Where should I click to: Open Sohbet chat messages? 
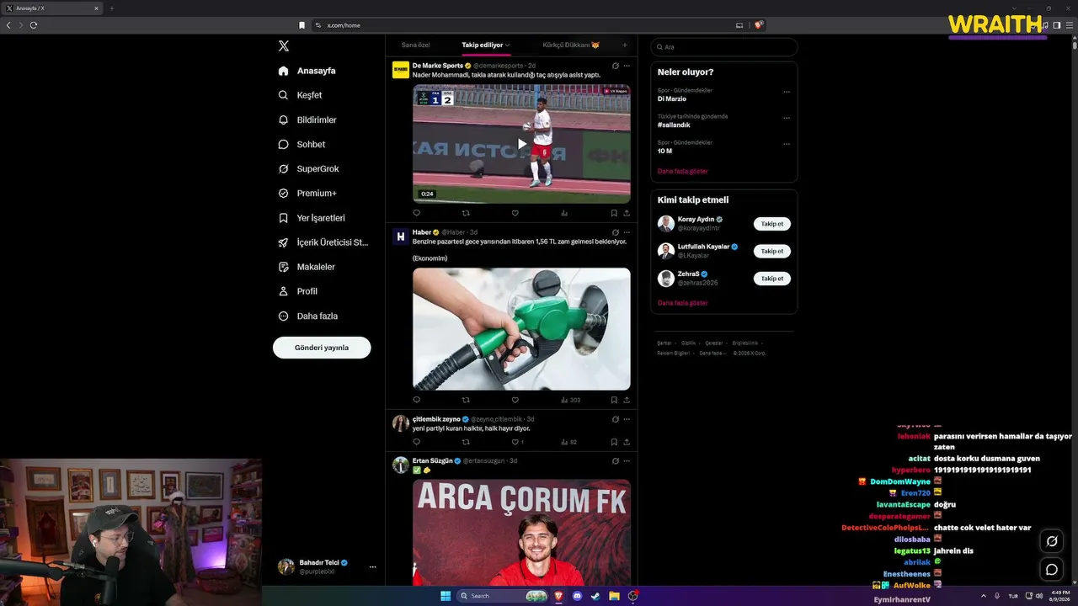(302, 144)
